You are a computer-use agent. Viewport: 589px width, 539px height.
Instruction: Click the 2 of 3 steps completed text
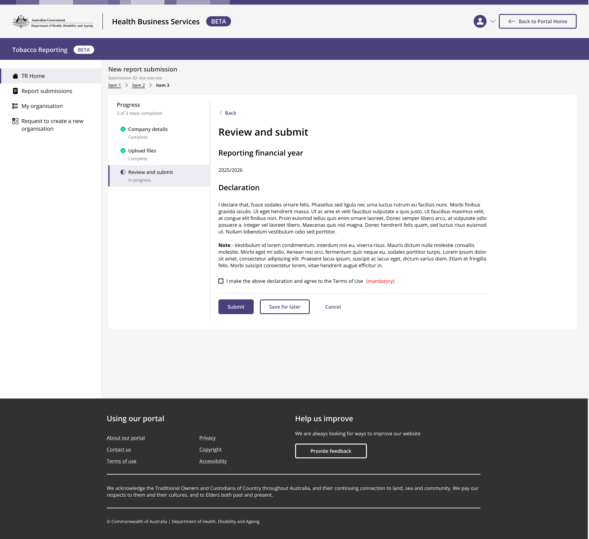140,113
